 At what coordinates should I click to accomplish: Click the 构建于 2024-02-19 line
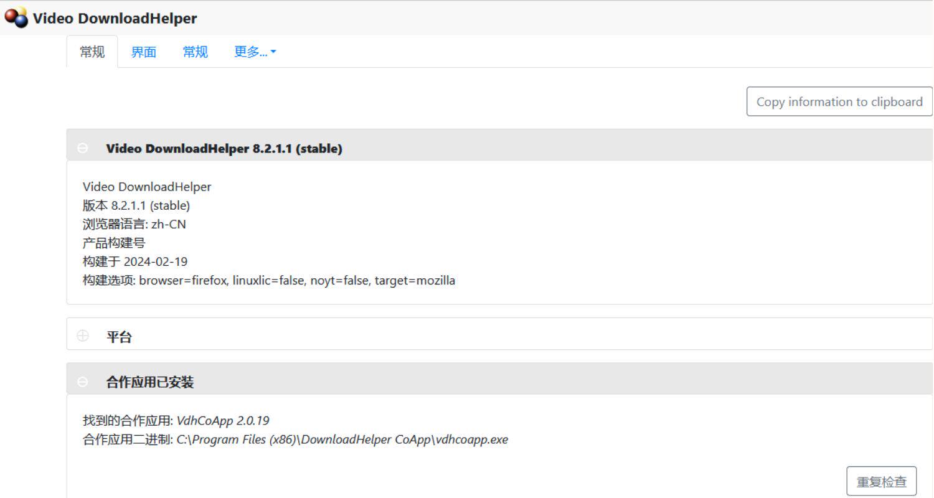click(135, 261)
